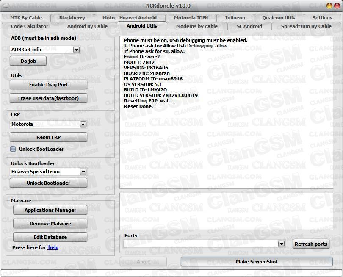Click the Enable Diag Port button
The width and height of the screenshot is (343, 277).
tap(49, 85)
